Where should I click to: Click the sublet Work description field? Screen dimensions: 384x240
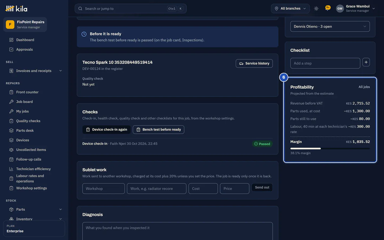click(x=157, y=189)
